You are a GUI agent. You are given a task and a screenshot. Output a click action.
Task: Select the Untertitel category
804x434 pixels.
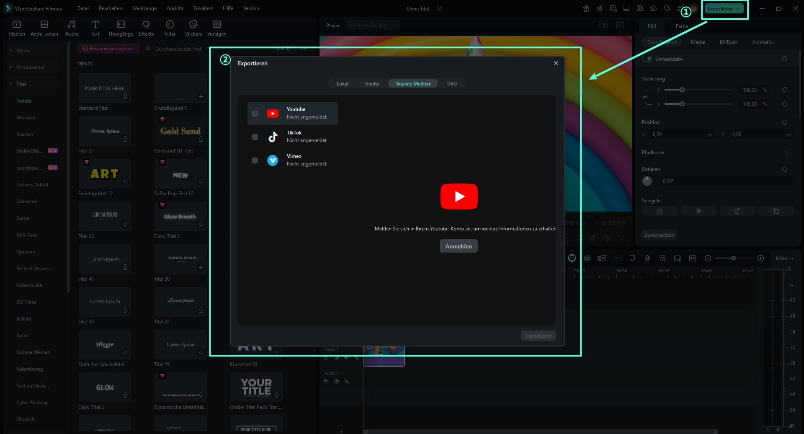click(x=26, y=201)
